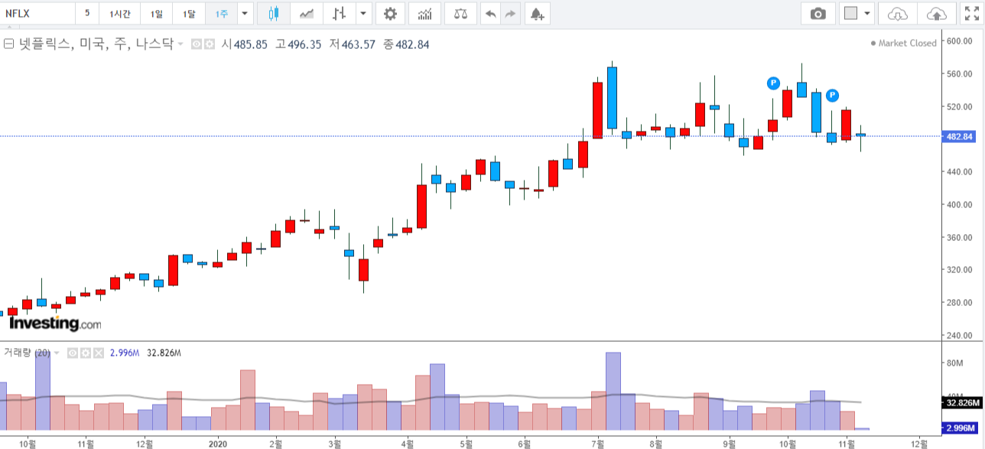Open chart style dropdown arrow beside bars
This screenshot has height=449, width=985.
(363, 13)
